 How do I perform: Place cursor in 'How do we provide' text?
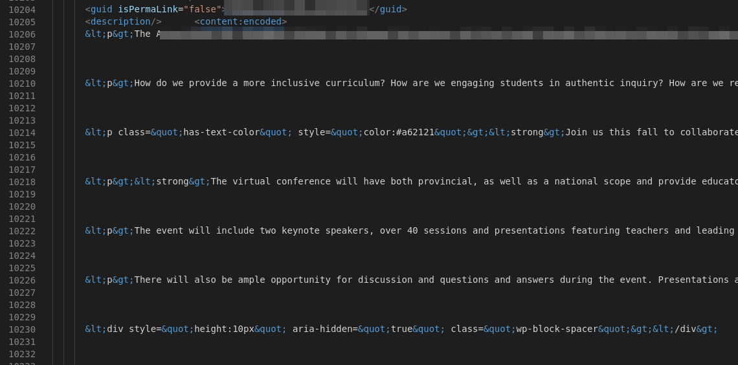tap(180, 83)
